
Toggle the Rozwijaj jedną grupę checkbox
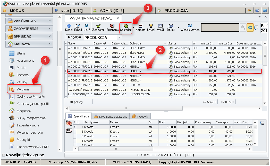(3, 155)
